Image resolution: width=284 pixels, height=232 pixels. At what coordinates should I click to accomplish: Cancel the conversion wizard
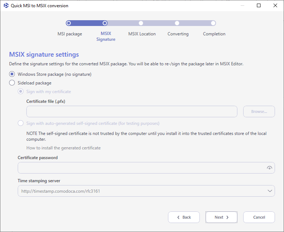(259, 217)
